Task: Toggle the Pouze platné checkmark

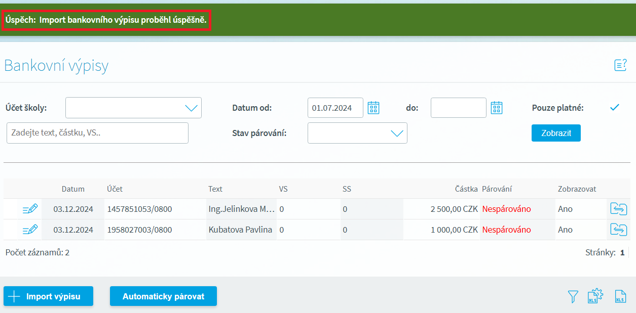Action: (615, 107)
